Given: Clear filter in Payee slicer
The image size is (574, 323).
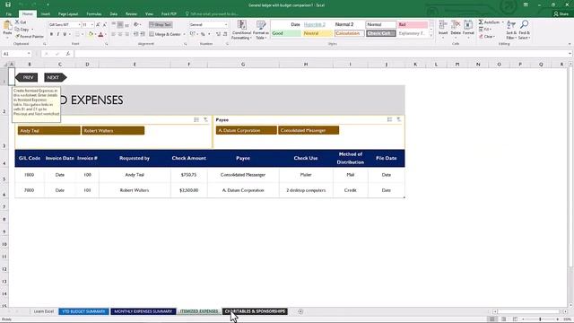Looking at the screenshot, I should (398, 119).
